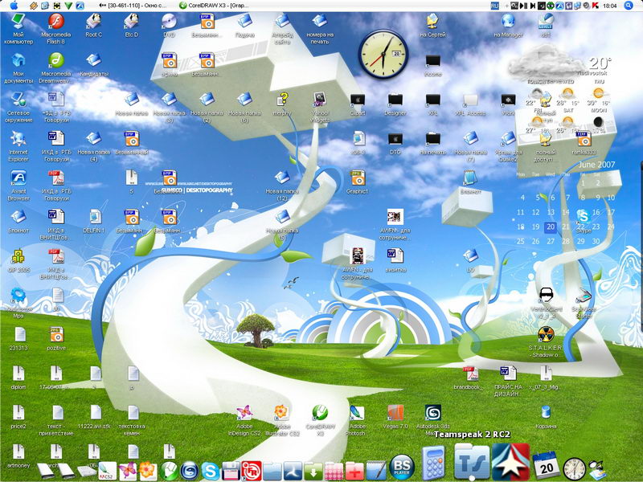643x482 pixels.
Task: Open the Apple logo menu in the top bar
Action: click(14, 6)
